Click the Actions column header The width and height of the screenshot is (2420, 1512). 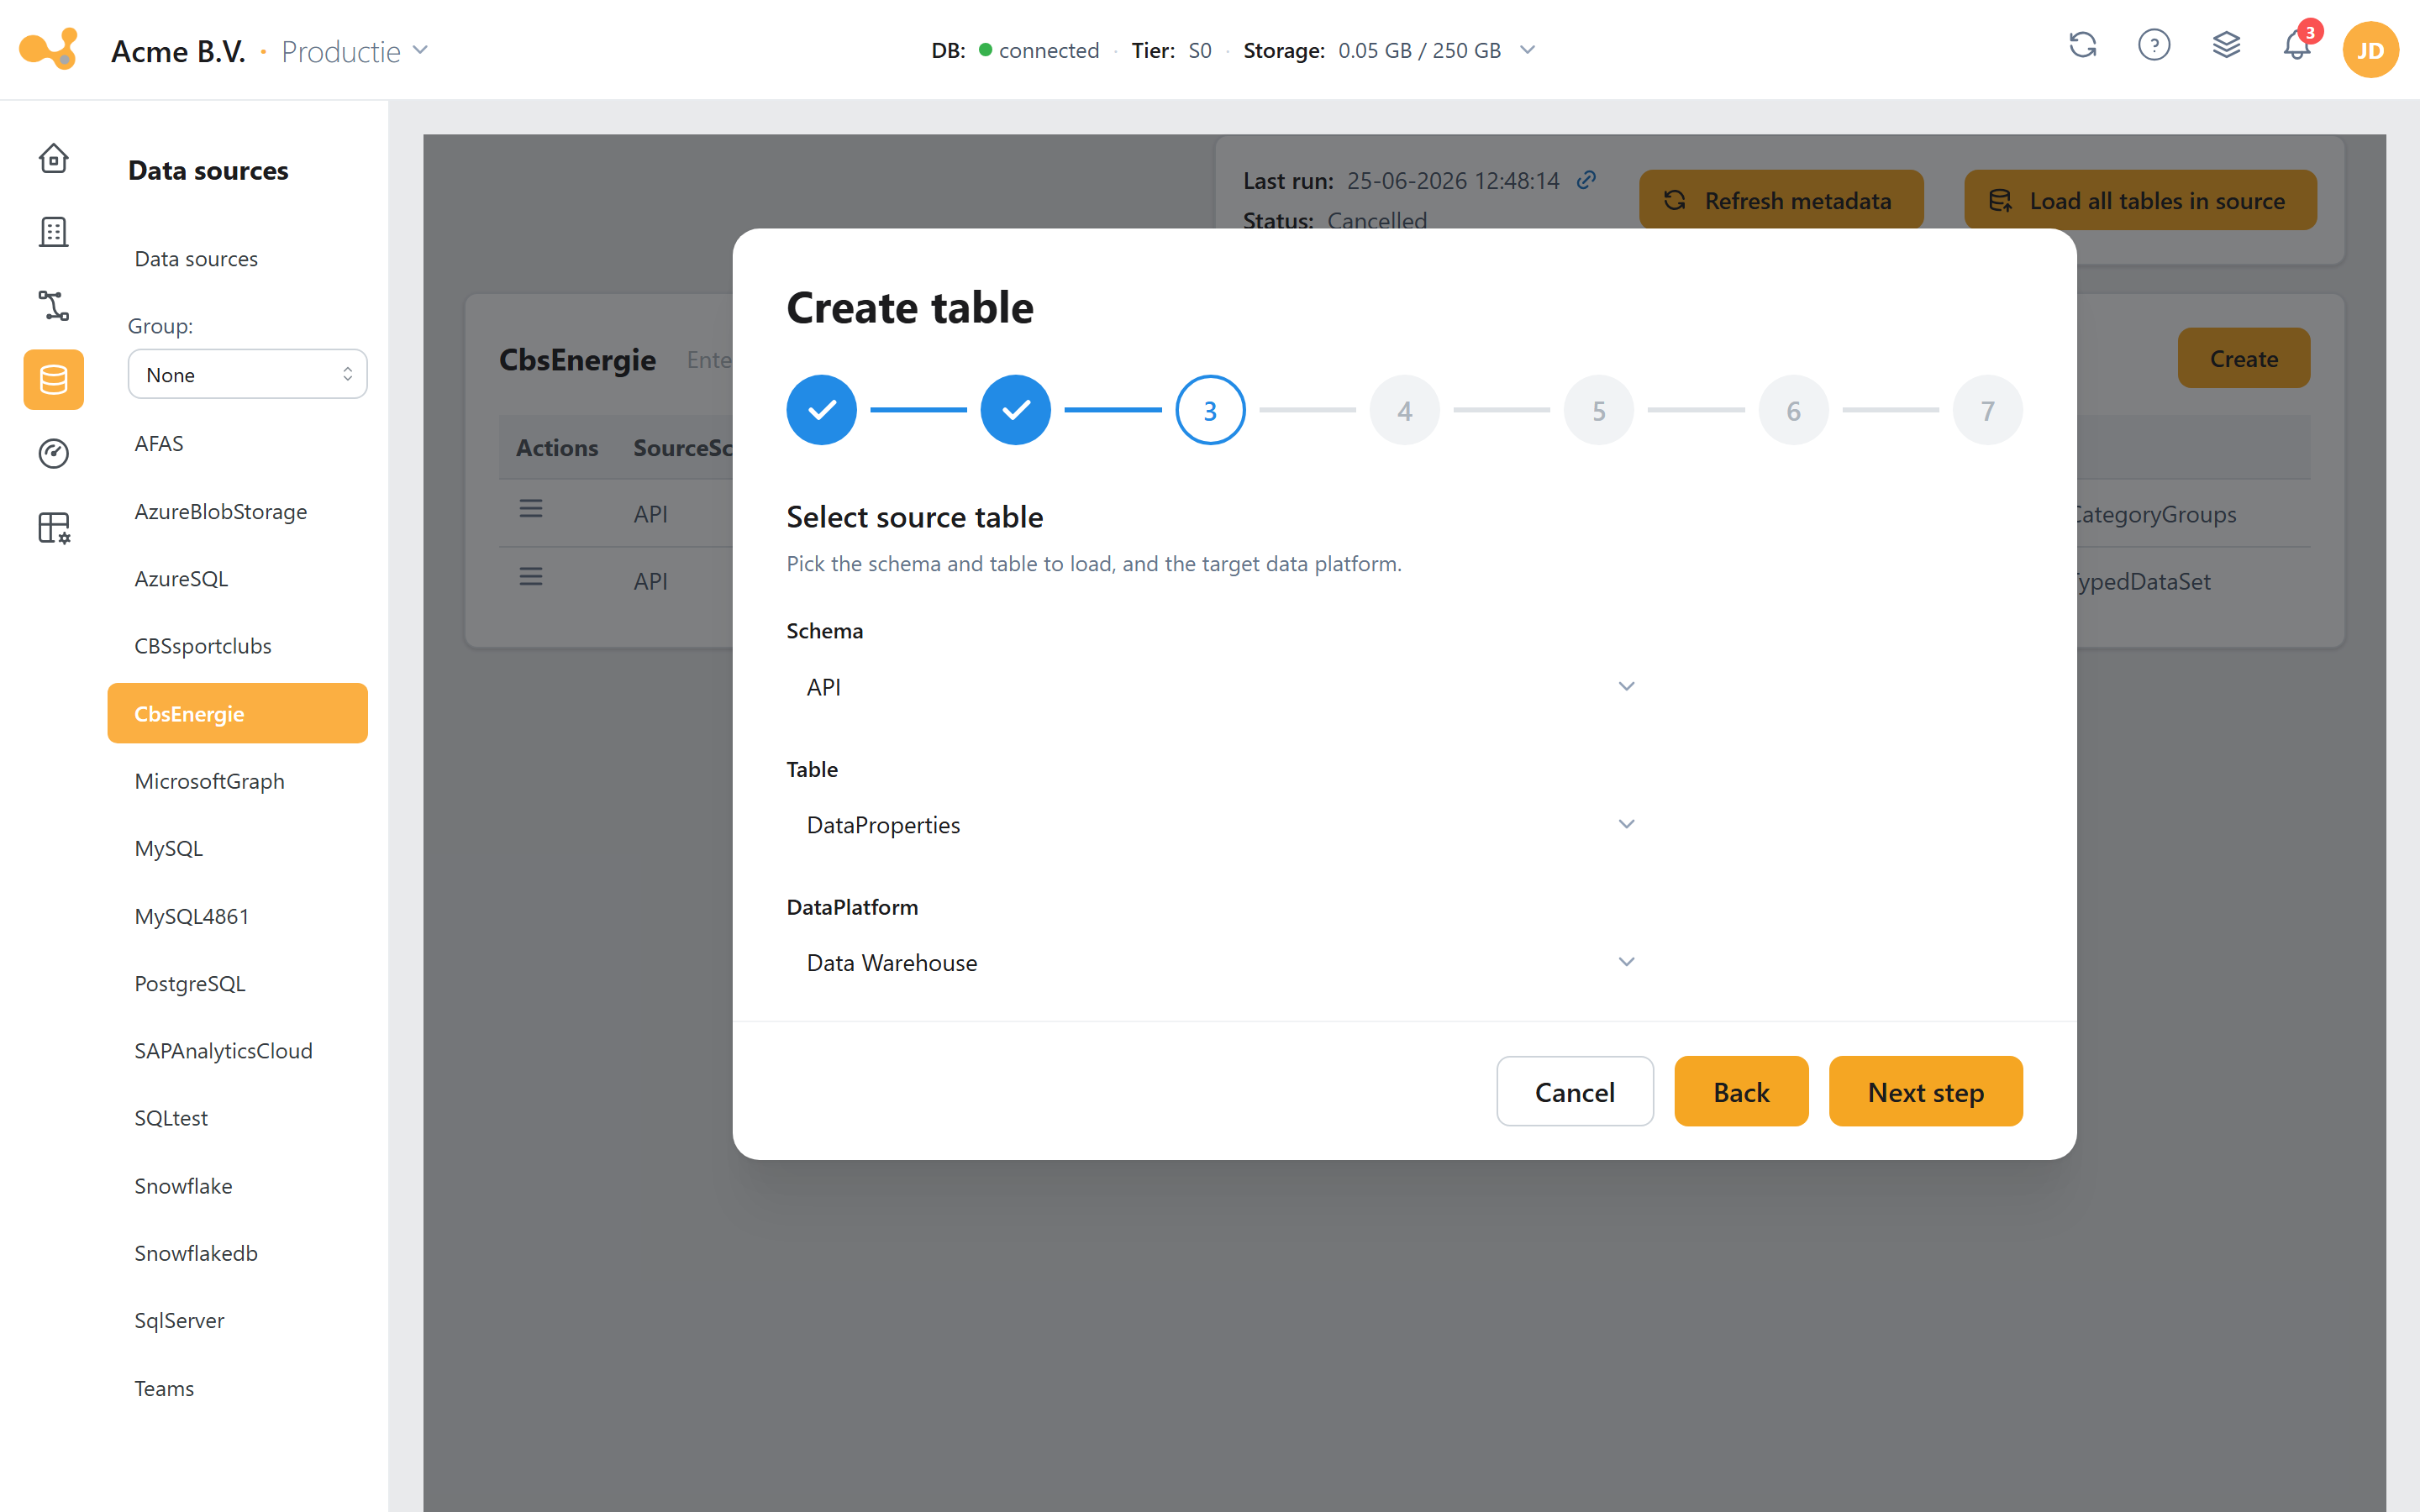point(557,447)
